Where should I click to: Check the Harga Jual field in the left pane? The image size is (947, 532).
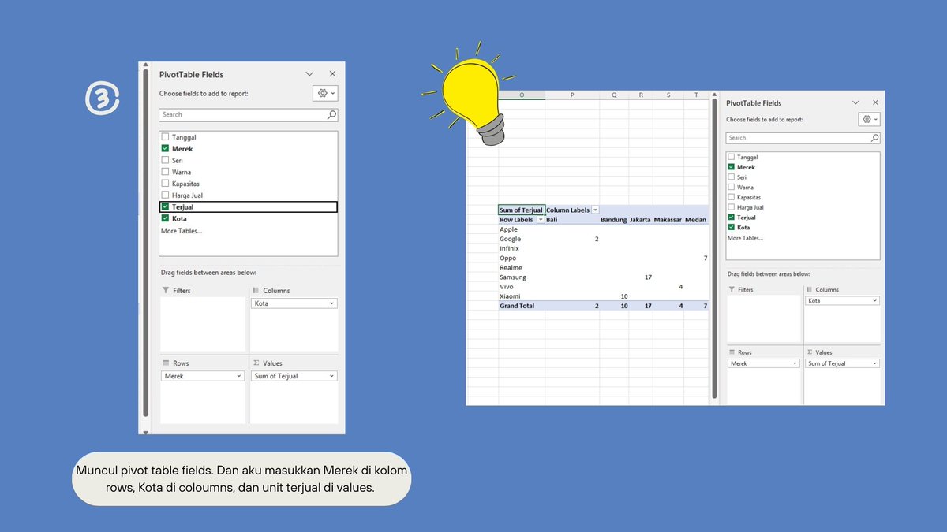[x=165, y=195]
